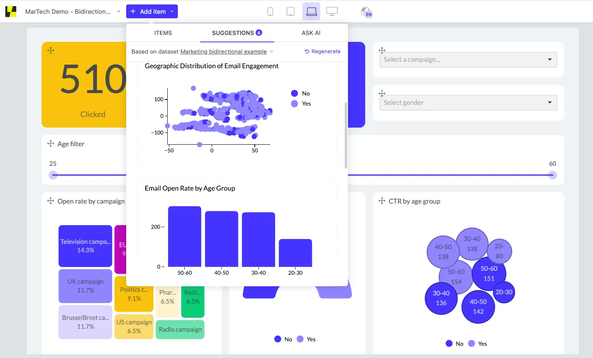Open the Select a campaign dropdown
The width and height of the screenshot is (593, 358).
468,59
